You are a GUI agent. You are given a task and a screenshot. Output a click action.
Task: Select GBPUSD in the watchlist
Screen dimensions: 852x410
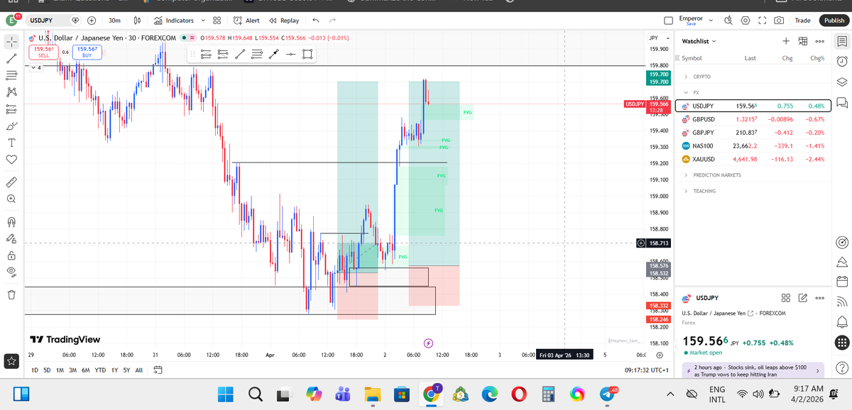pyautogui.click(x=752, y=119)
